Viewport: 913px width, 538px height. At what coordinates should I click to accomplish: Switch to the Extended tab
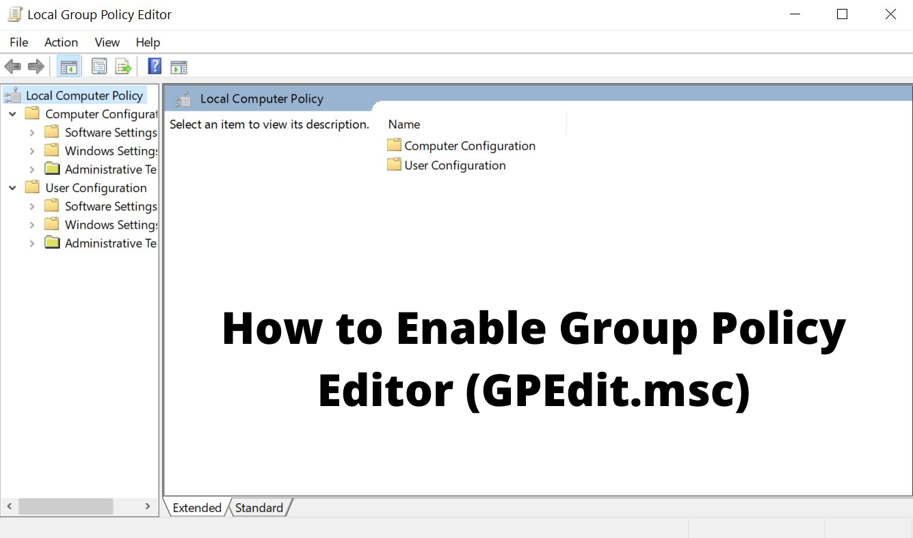pyautogui.click(x=197, y=507)
